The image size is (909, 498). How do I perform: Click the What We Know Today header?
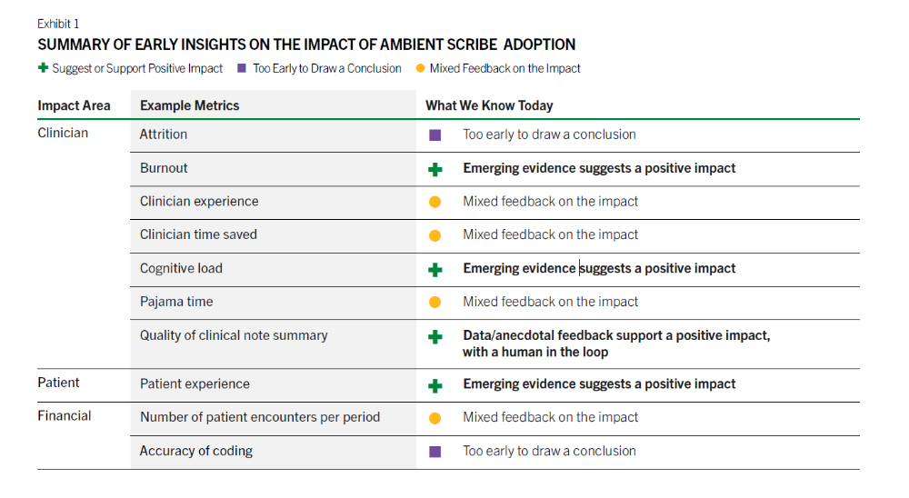(489, 105)
